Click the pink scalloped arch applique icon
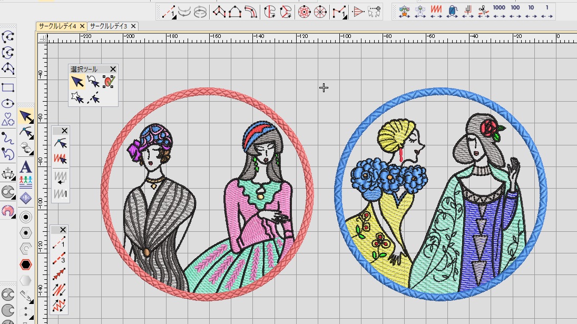 (x=8, y=211)
